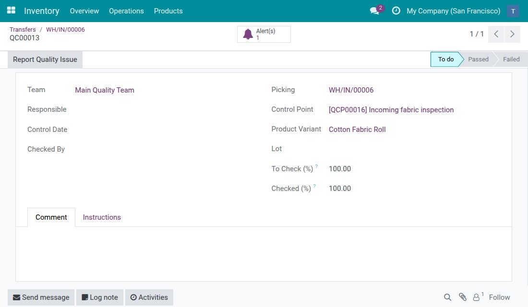Image resolution: width=528 pixels, height=307 pixels.
Task: Open the apps grid menu icon
Action: 11,11
